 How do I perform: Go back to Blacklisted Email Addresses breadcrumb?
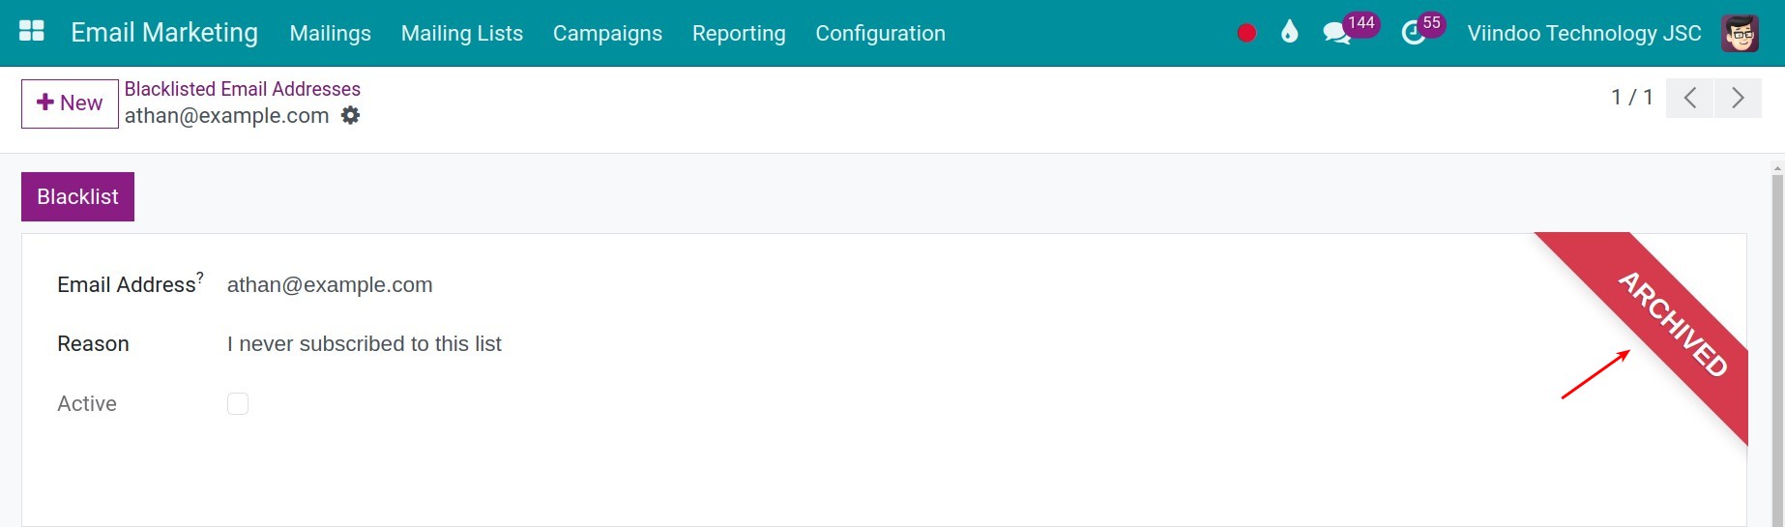pyautogui.click(x=243, y=89)
